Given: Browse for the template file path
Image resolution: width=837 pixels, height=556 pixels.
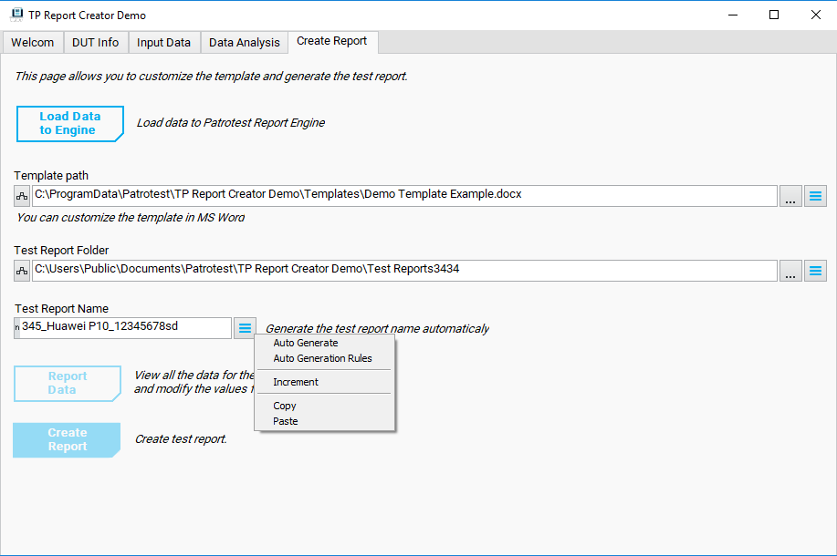Looking at the screenshot, I should tap(790, 196).
